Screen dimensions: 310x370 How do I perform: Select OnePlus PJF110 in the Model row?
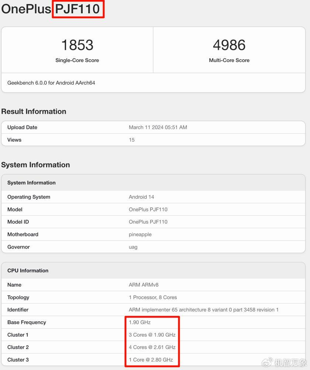coord(148,209)
